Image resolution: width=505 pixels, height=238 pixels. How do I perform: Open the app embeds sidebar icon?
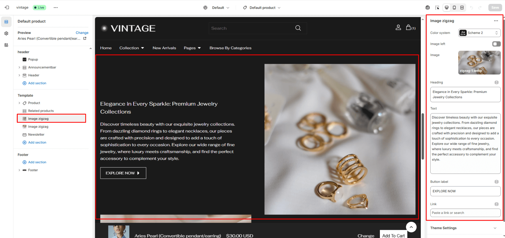6,45
